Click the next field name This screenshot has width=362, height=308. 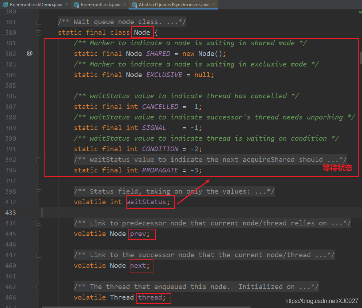pyautogui.click(x=138, y=266)
